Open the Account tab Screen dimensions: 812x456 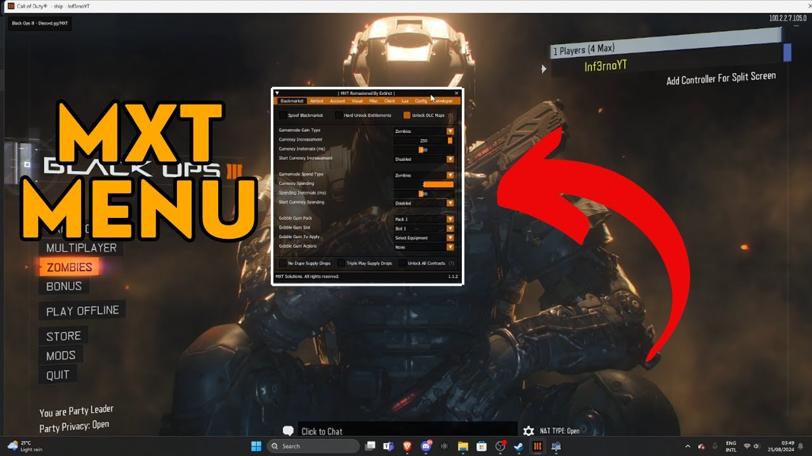coord(337,101)
